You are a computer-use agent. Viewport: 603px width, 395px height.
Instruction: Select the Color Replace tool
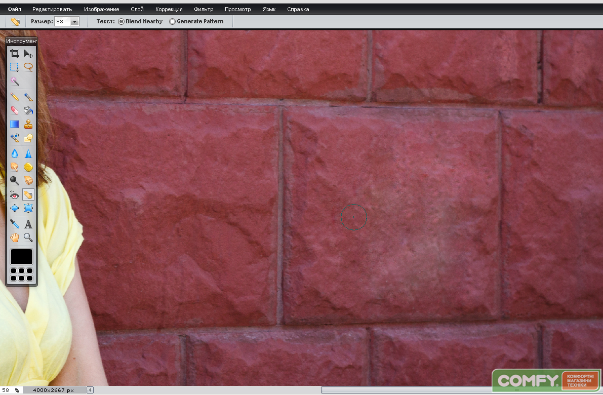pyautogui.click(x=15, y=138)
